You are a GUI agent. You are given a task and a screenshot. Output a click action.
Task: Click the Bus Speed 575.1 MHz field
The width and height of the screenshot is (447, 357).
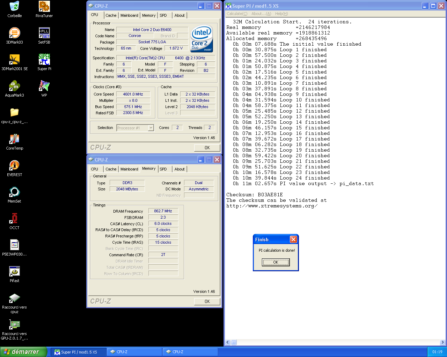(x=133, y=107)
